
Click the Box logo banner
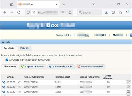[51, 25]
